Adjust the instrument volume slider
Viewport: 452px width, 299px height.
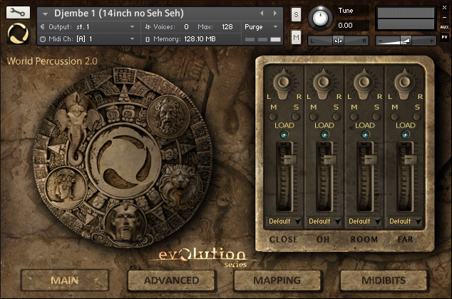coord(406,41)
